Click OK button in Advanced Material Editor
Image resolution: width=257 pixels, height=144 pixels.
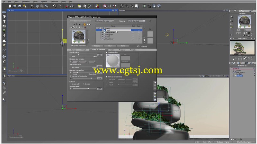155,83
